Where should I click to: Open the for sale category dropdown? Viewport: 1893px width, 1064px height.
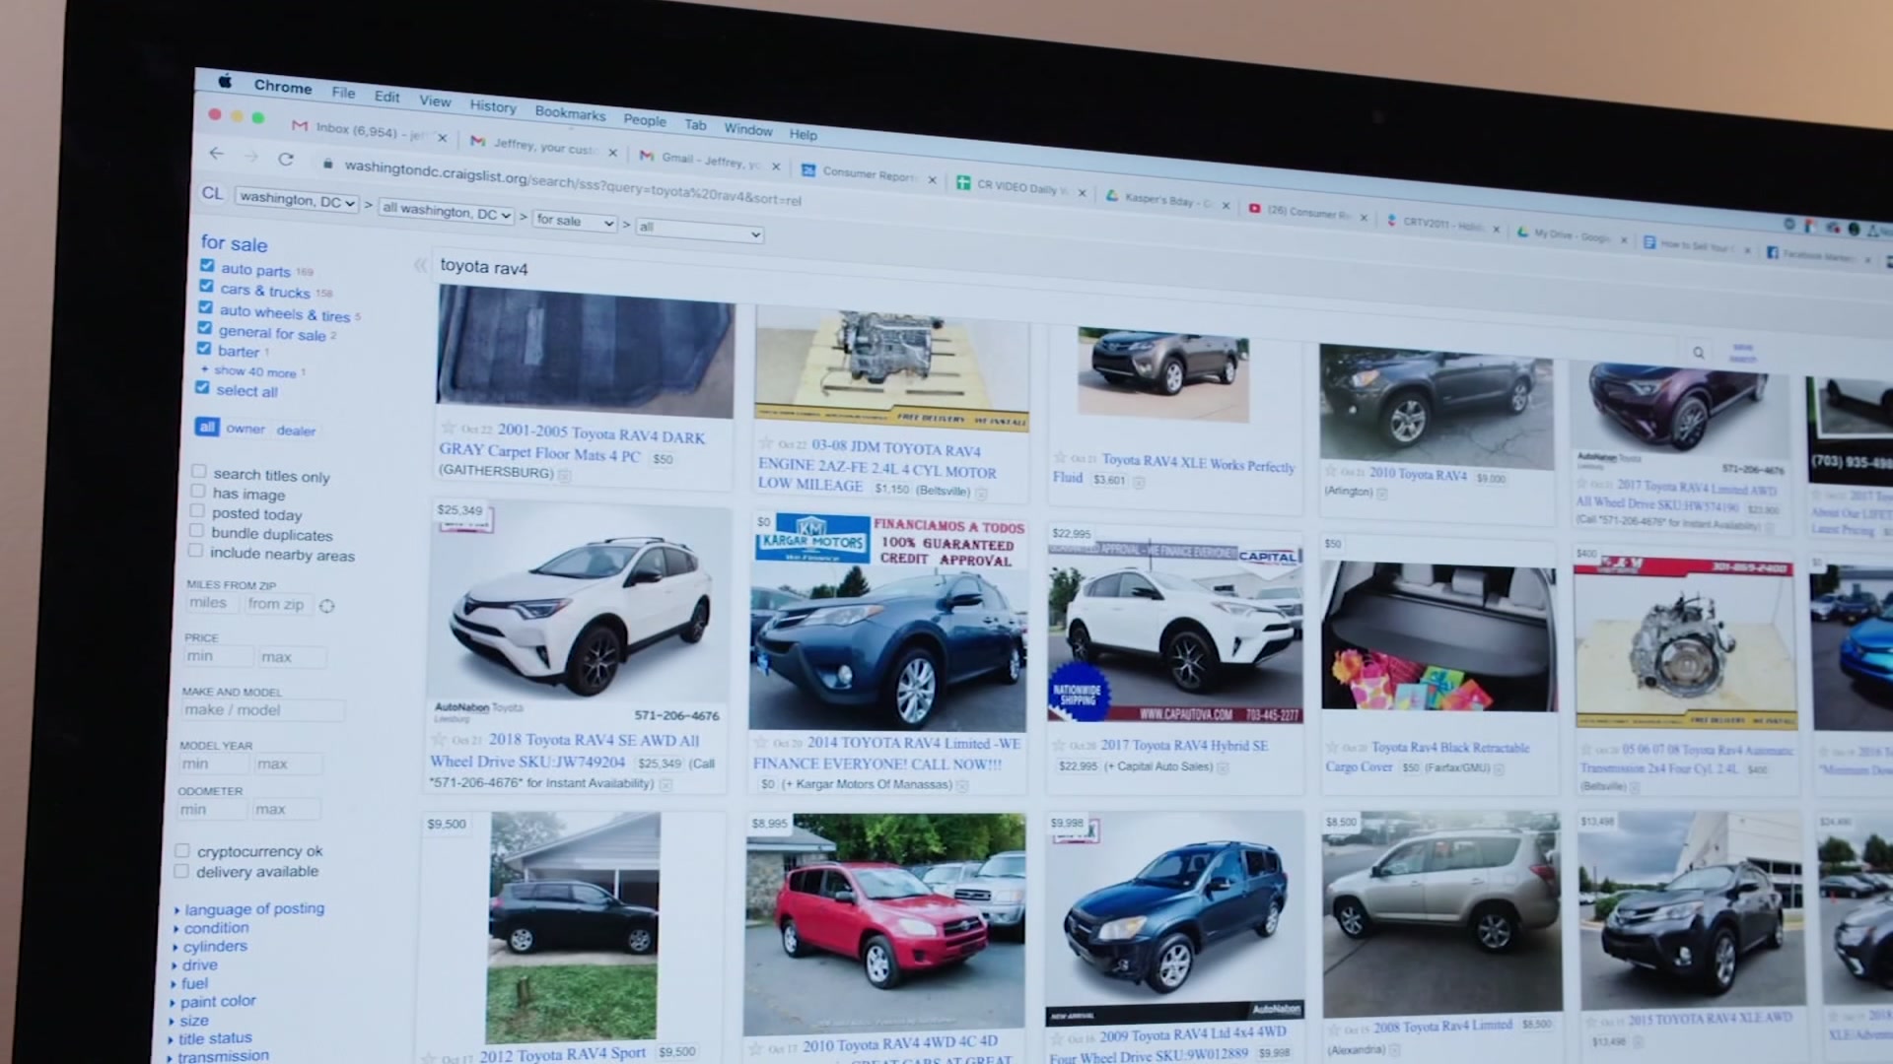click(575, 222)
